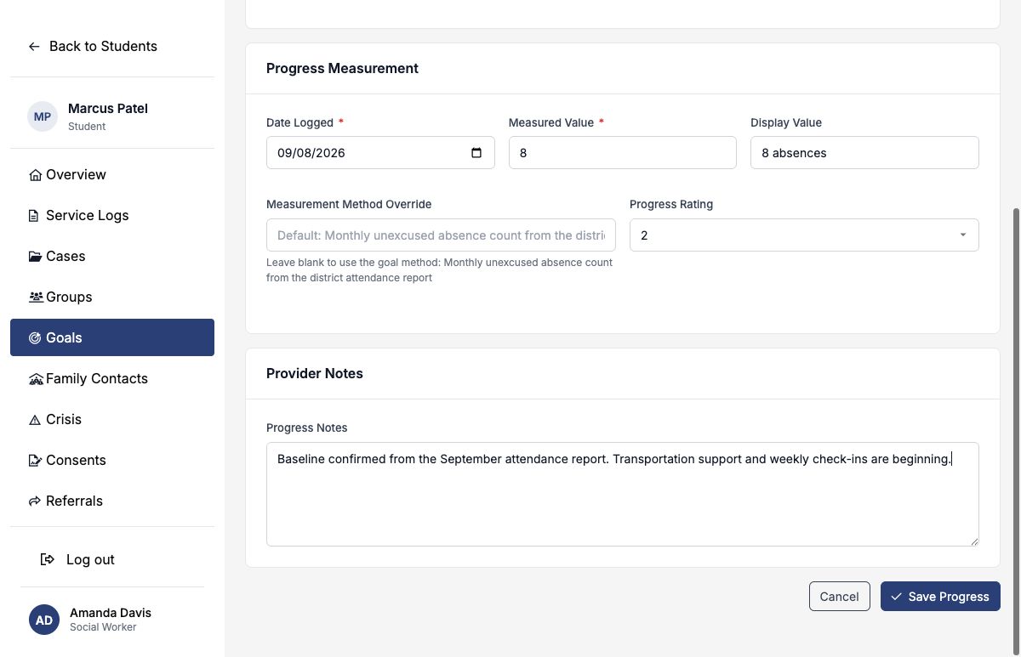Click the Log out door icon
Screen dimensions: 1021x657
point(48,559)
